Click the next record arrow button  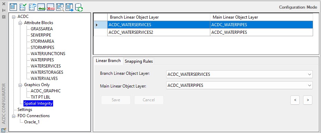click(308, 100)
